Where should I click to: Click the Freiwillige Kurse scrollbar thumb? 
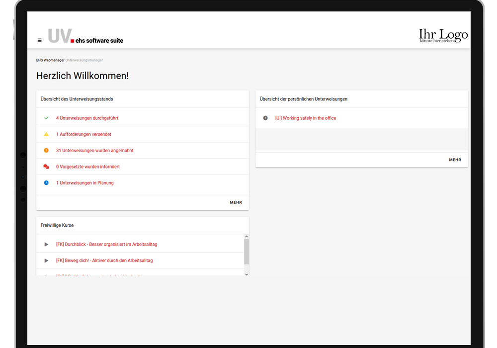(x=247, y=252)
